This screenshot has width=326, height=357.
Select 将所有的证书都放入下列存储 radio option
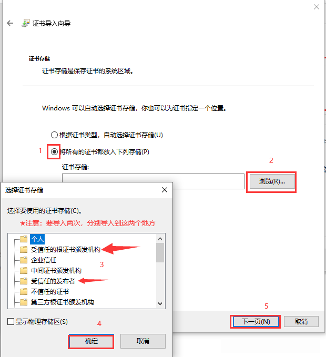coord(54,151)
